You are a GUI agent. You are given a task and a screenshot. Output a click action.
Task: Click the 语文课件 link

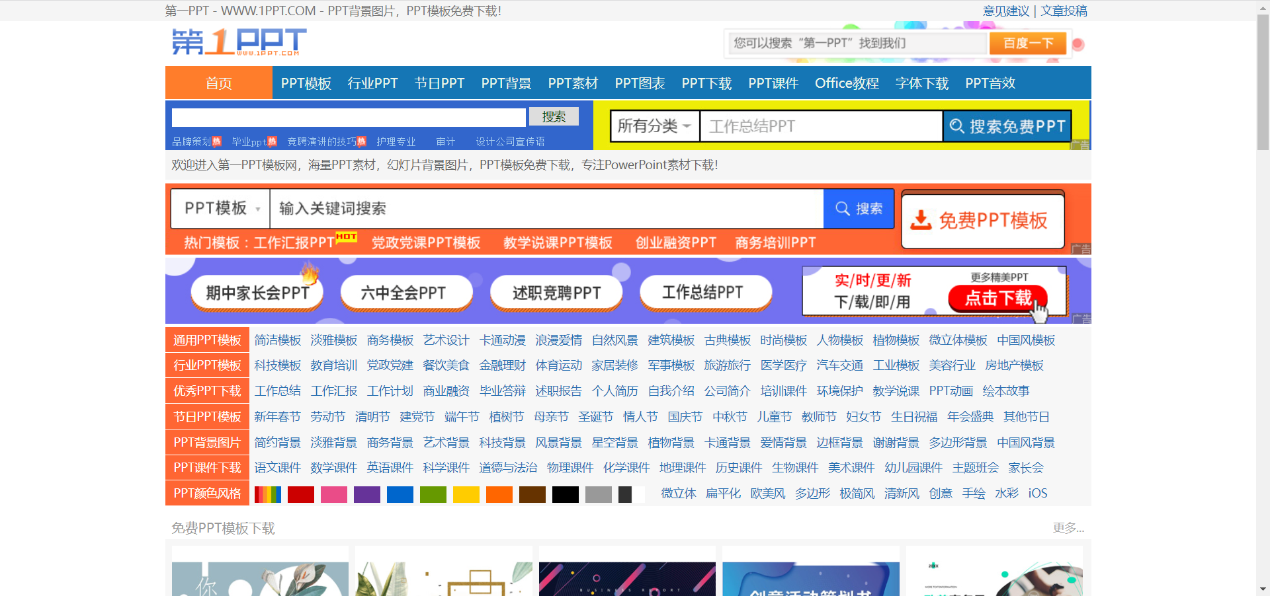click(x=278, y=468)
